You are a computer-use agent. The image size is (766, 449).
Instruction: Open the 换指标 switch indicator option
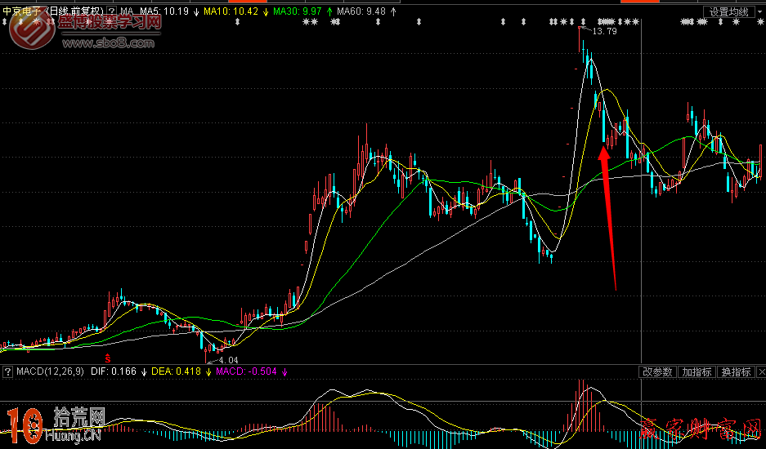pyautogui.click(x=736, y=372)
